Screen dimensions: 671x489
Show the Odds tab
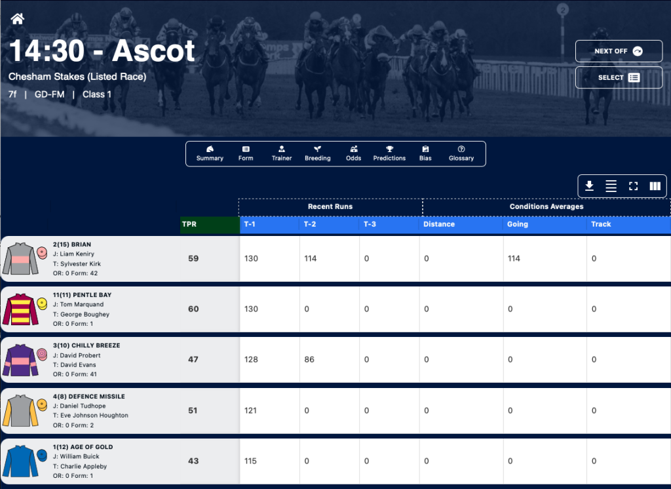coord(353,153)
